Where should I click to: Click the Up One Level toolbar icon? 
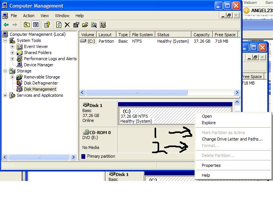pos(27,25)
